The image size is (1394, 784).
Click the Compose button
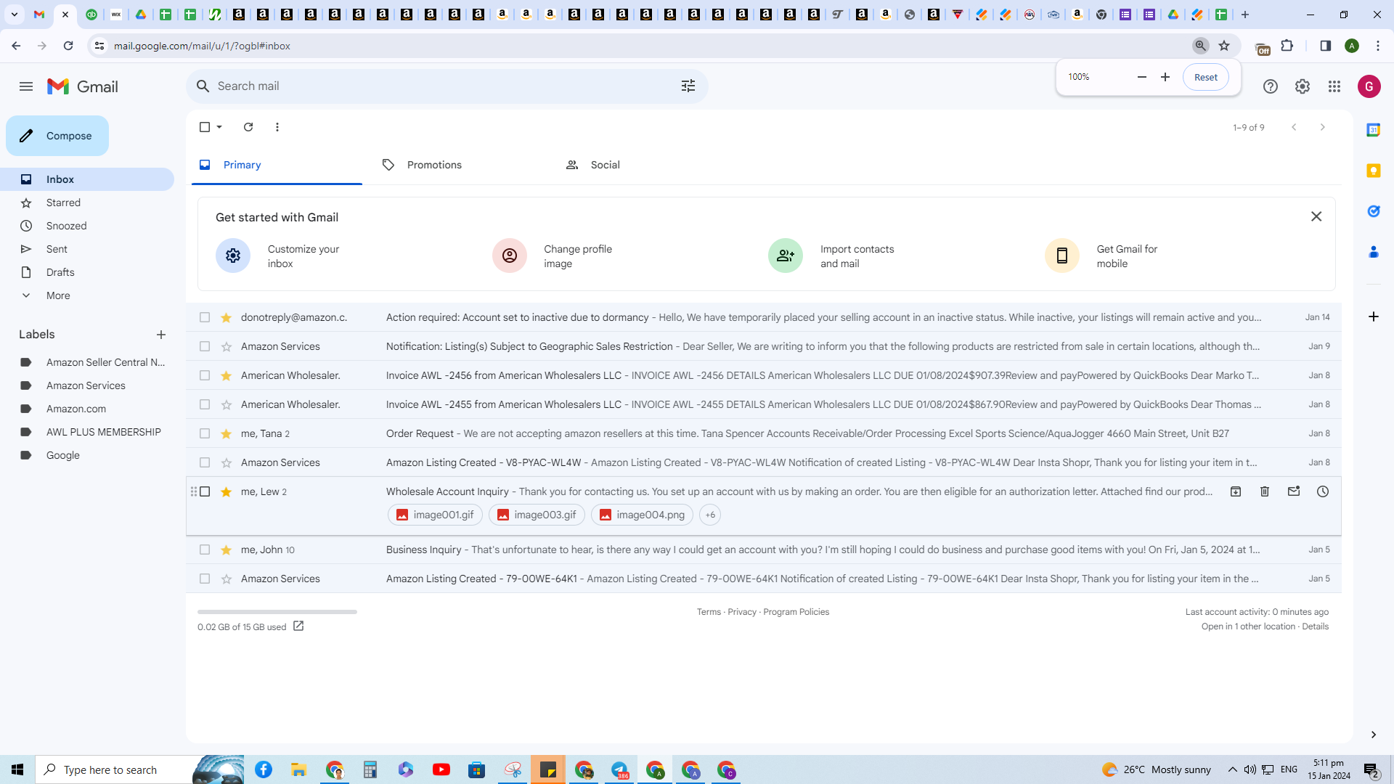coord(57,136)
